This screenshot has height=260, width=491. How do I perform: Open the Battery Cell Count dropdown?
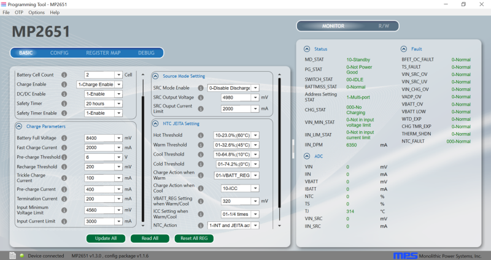[x=118, y=75]
